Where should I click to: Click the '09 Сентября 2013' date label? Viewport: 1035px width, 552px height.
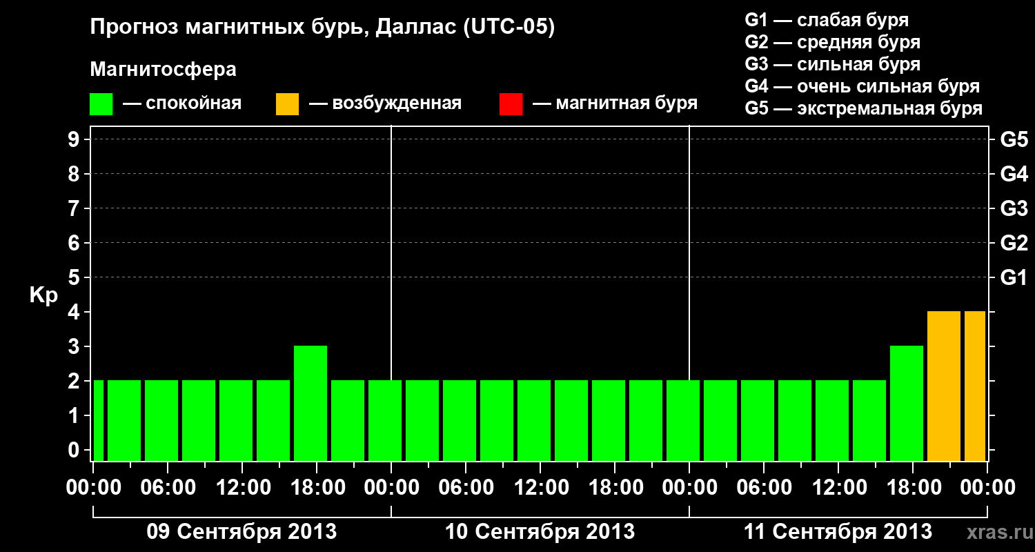(x=242, y=532)
